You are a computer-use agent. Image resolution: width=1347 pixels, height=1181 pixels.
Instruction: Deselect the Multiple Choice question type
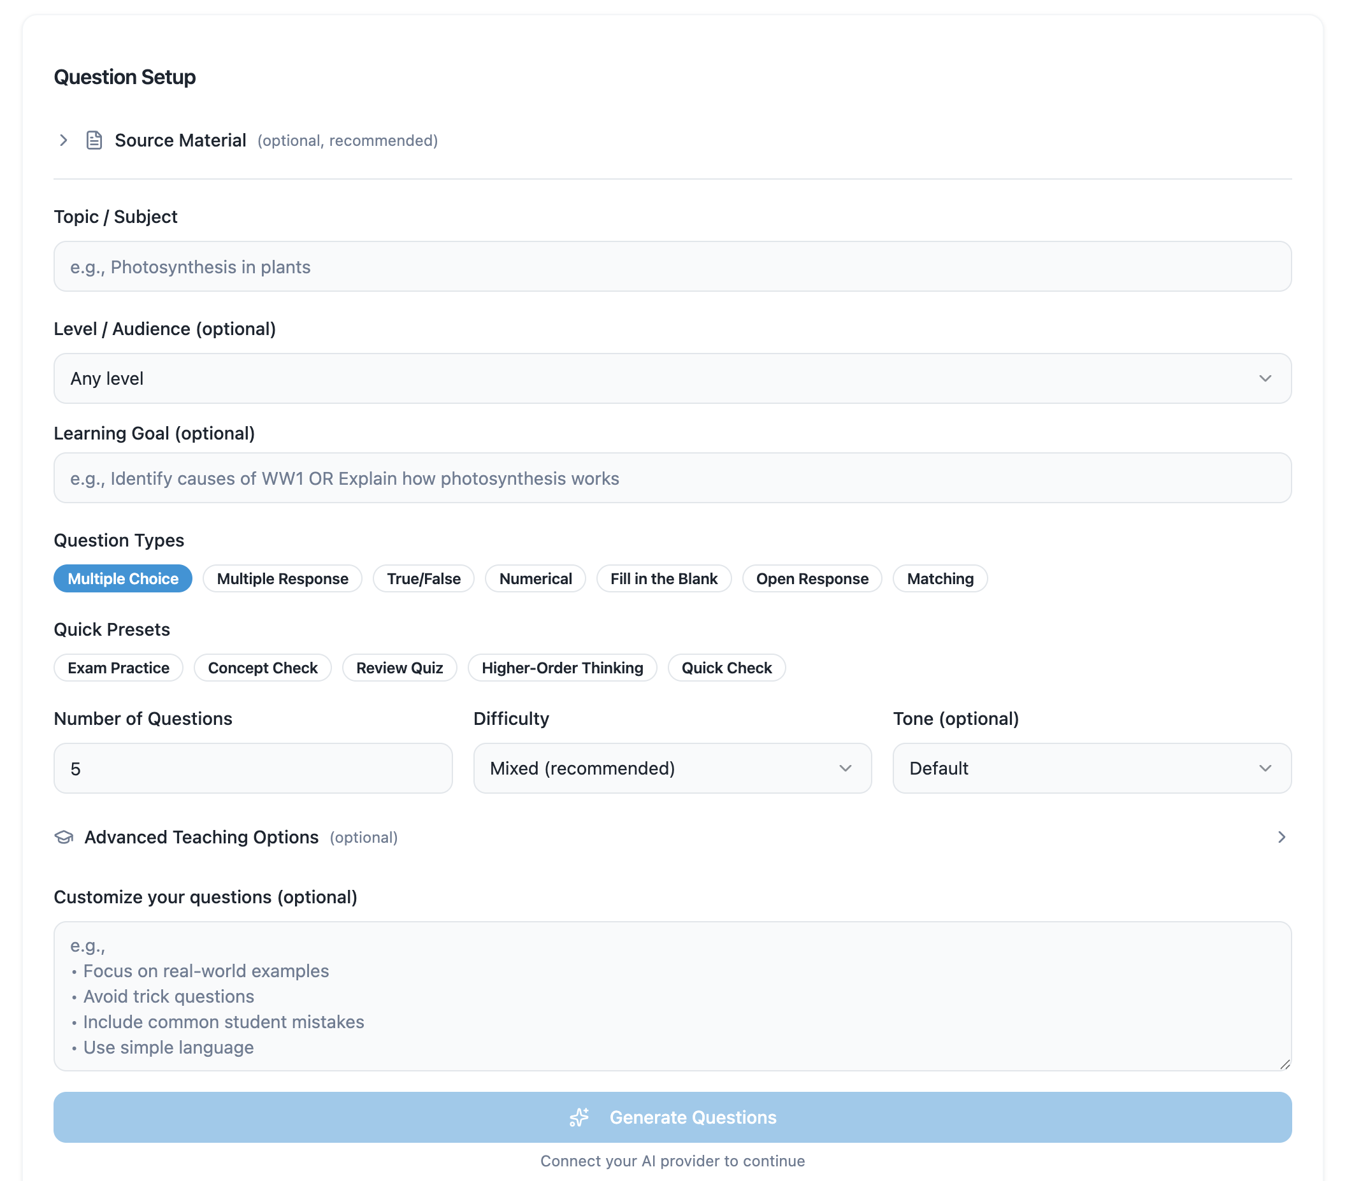[x=122, y=578]
